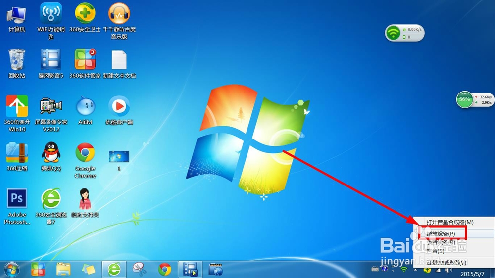Launch 暴风影音5 from the desktop
The height and width of the screenshot is (278, 495).
coord(51,64)
